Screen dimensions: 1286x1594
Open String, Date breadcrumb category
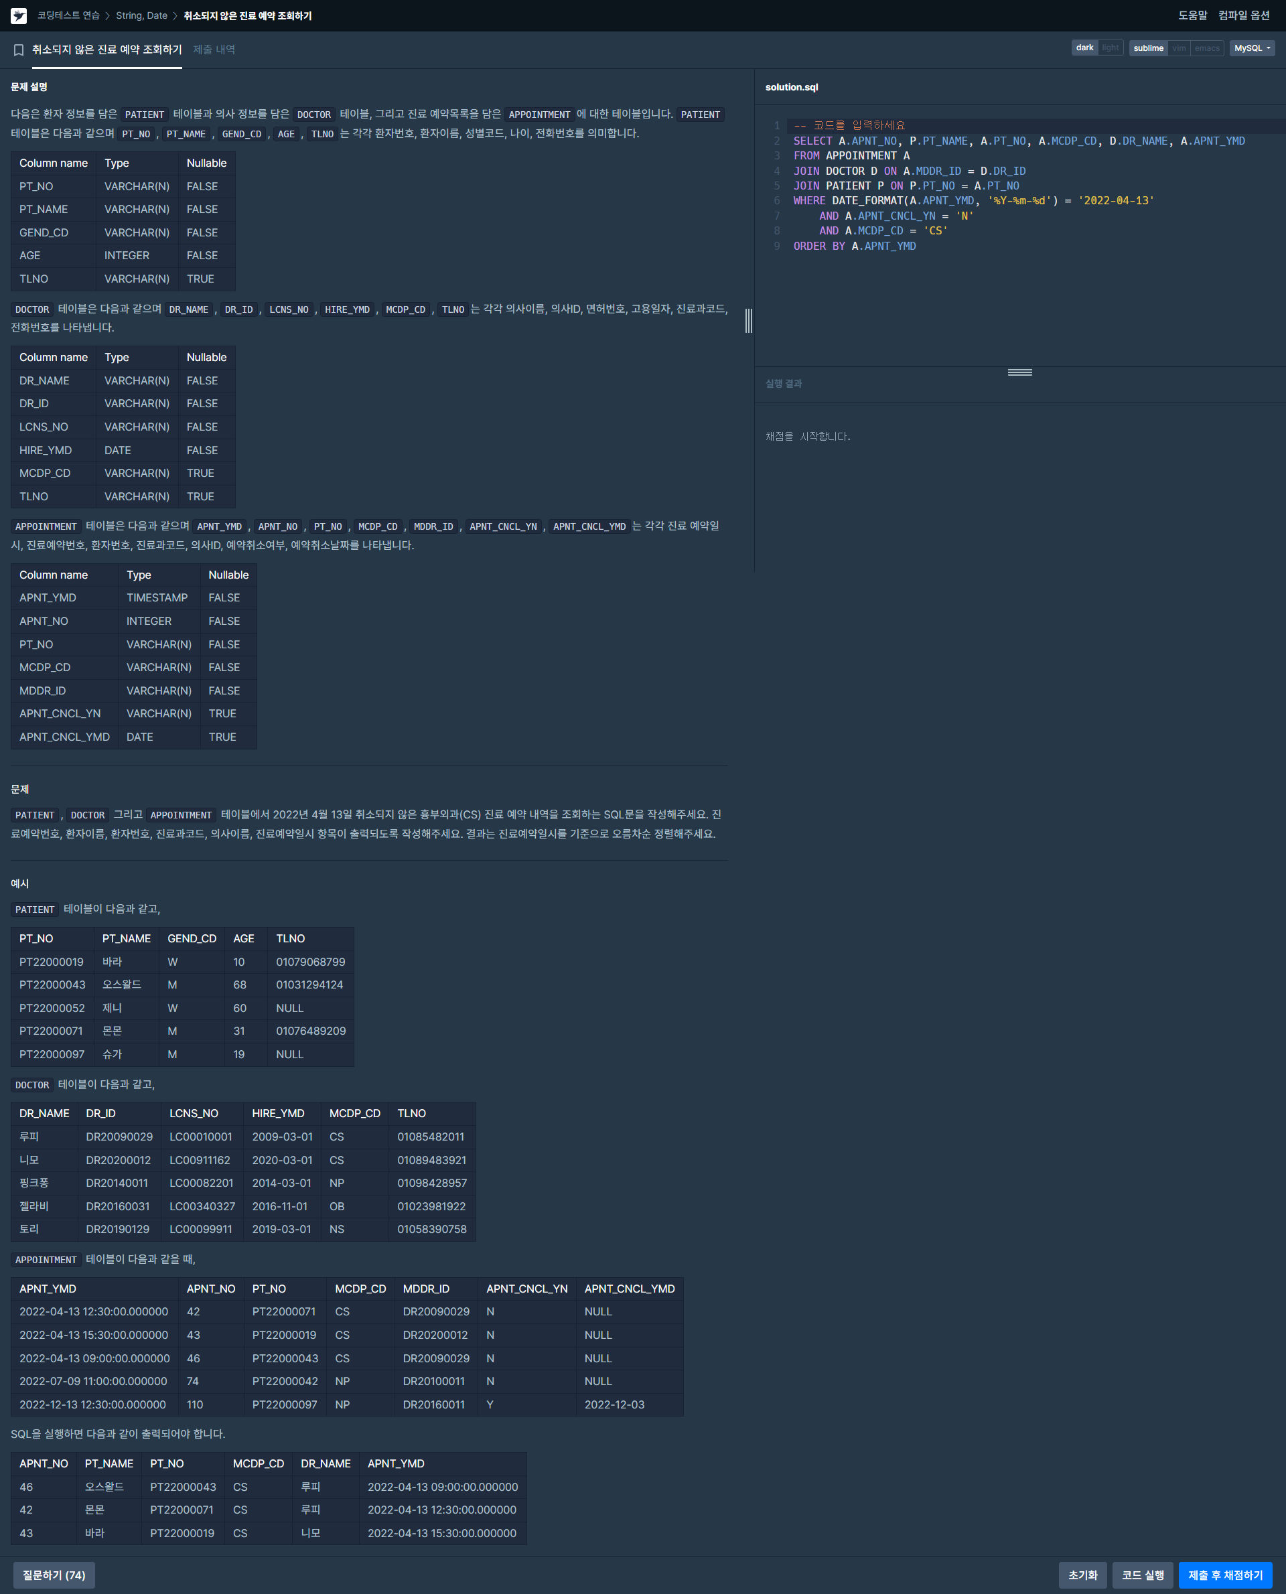coord(141,15)
